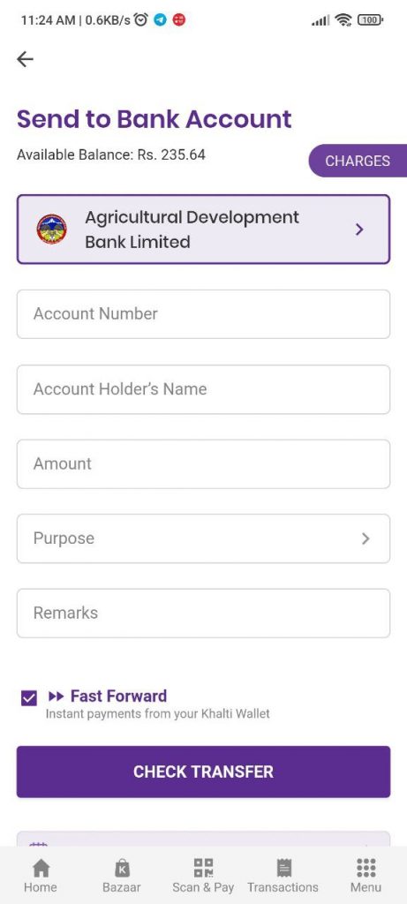Tap the CHECK TRANSFER button
Screen dimensions: 407x904
point(203,772)
